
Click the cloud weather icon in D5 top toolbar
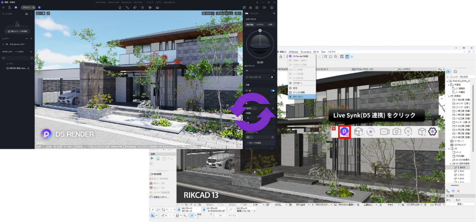157,7
